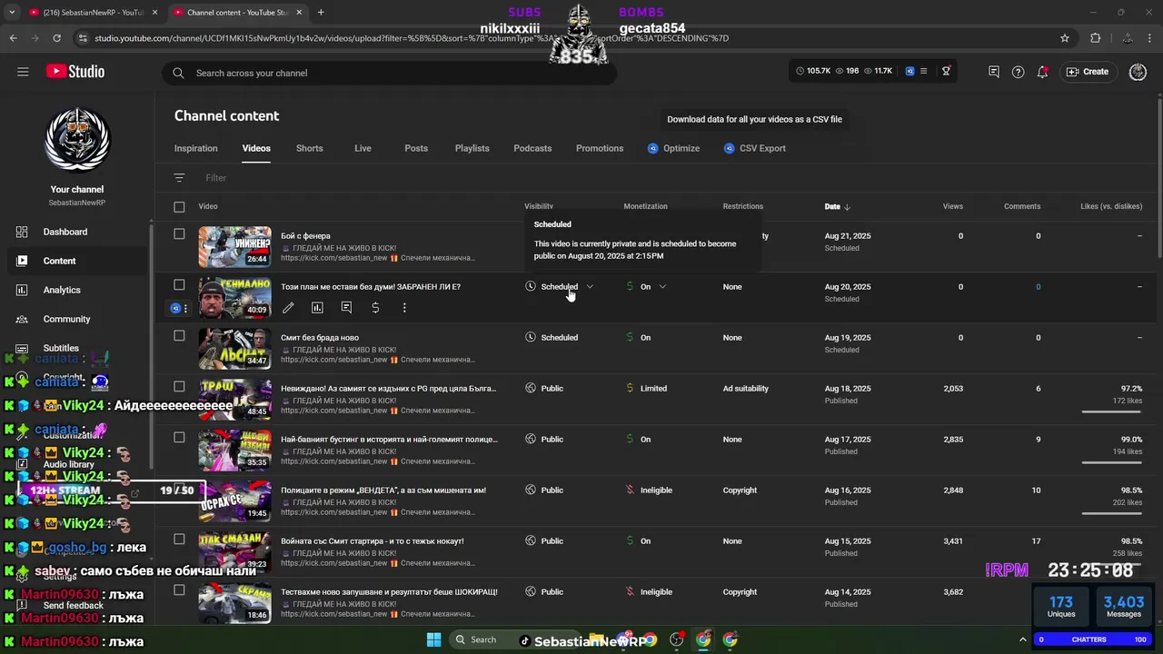Click the like ratio bar under 99.0%

tap(1112, 462)
